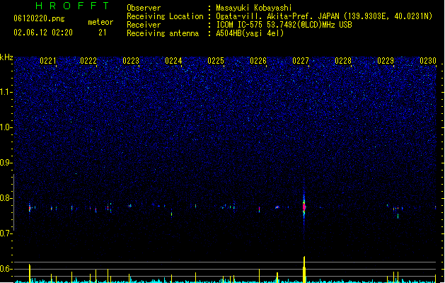Click the 0.9 kHz axis label
The image size is (445, 283).
click(6, 163)
